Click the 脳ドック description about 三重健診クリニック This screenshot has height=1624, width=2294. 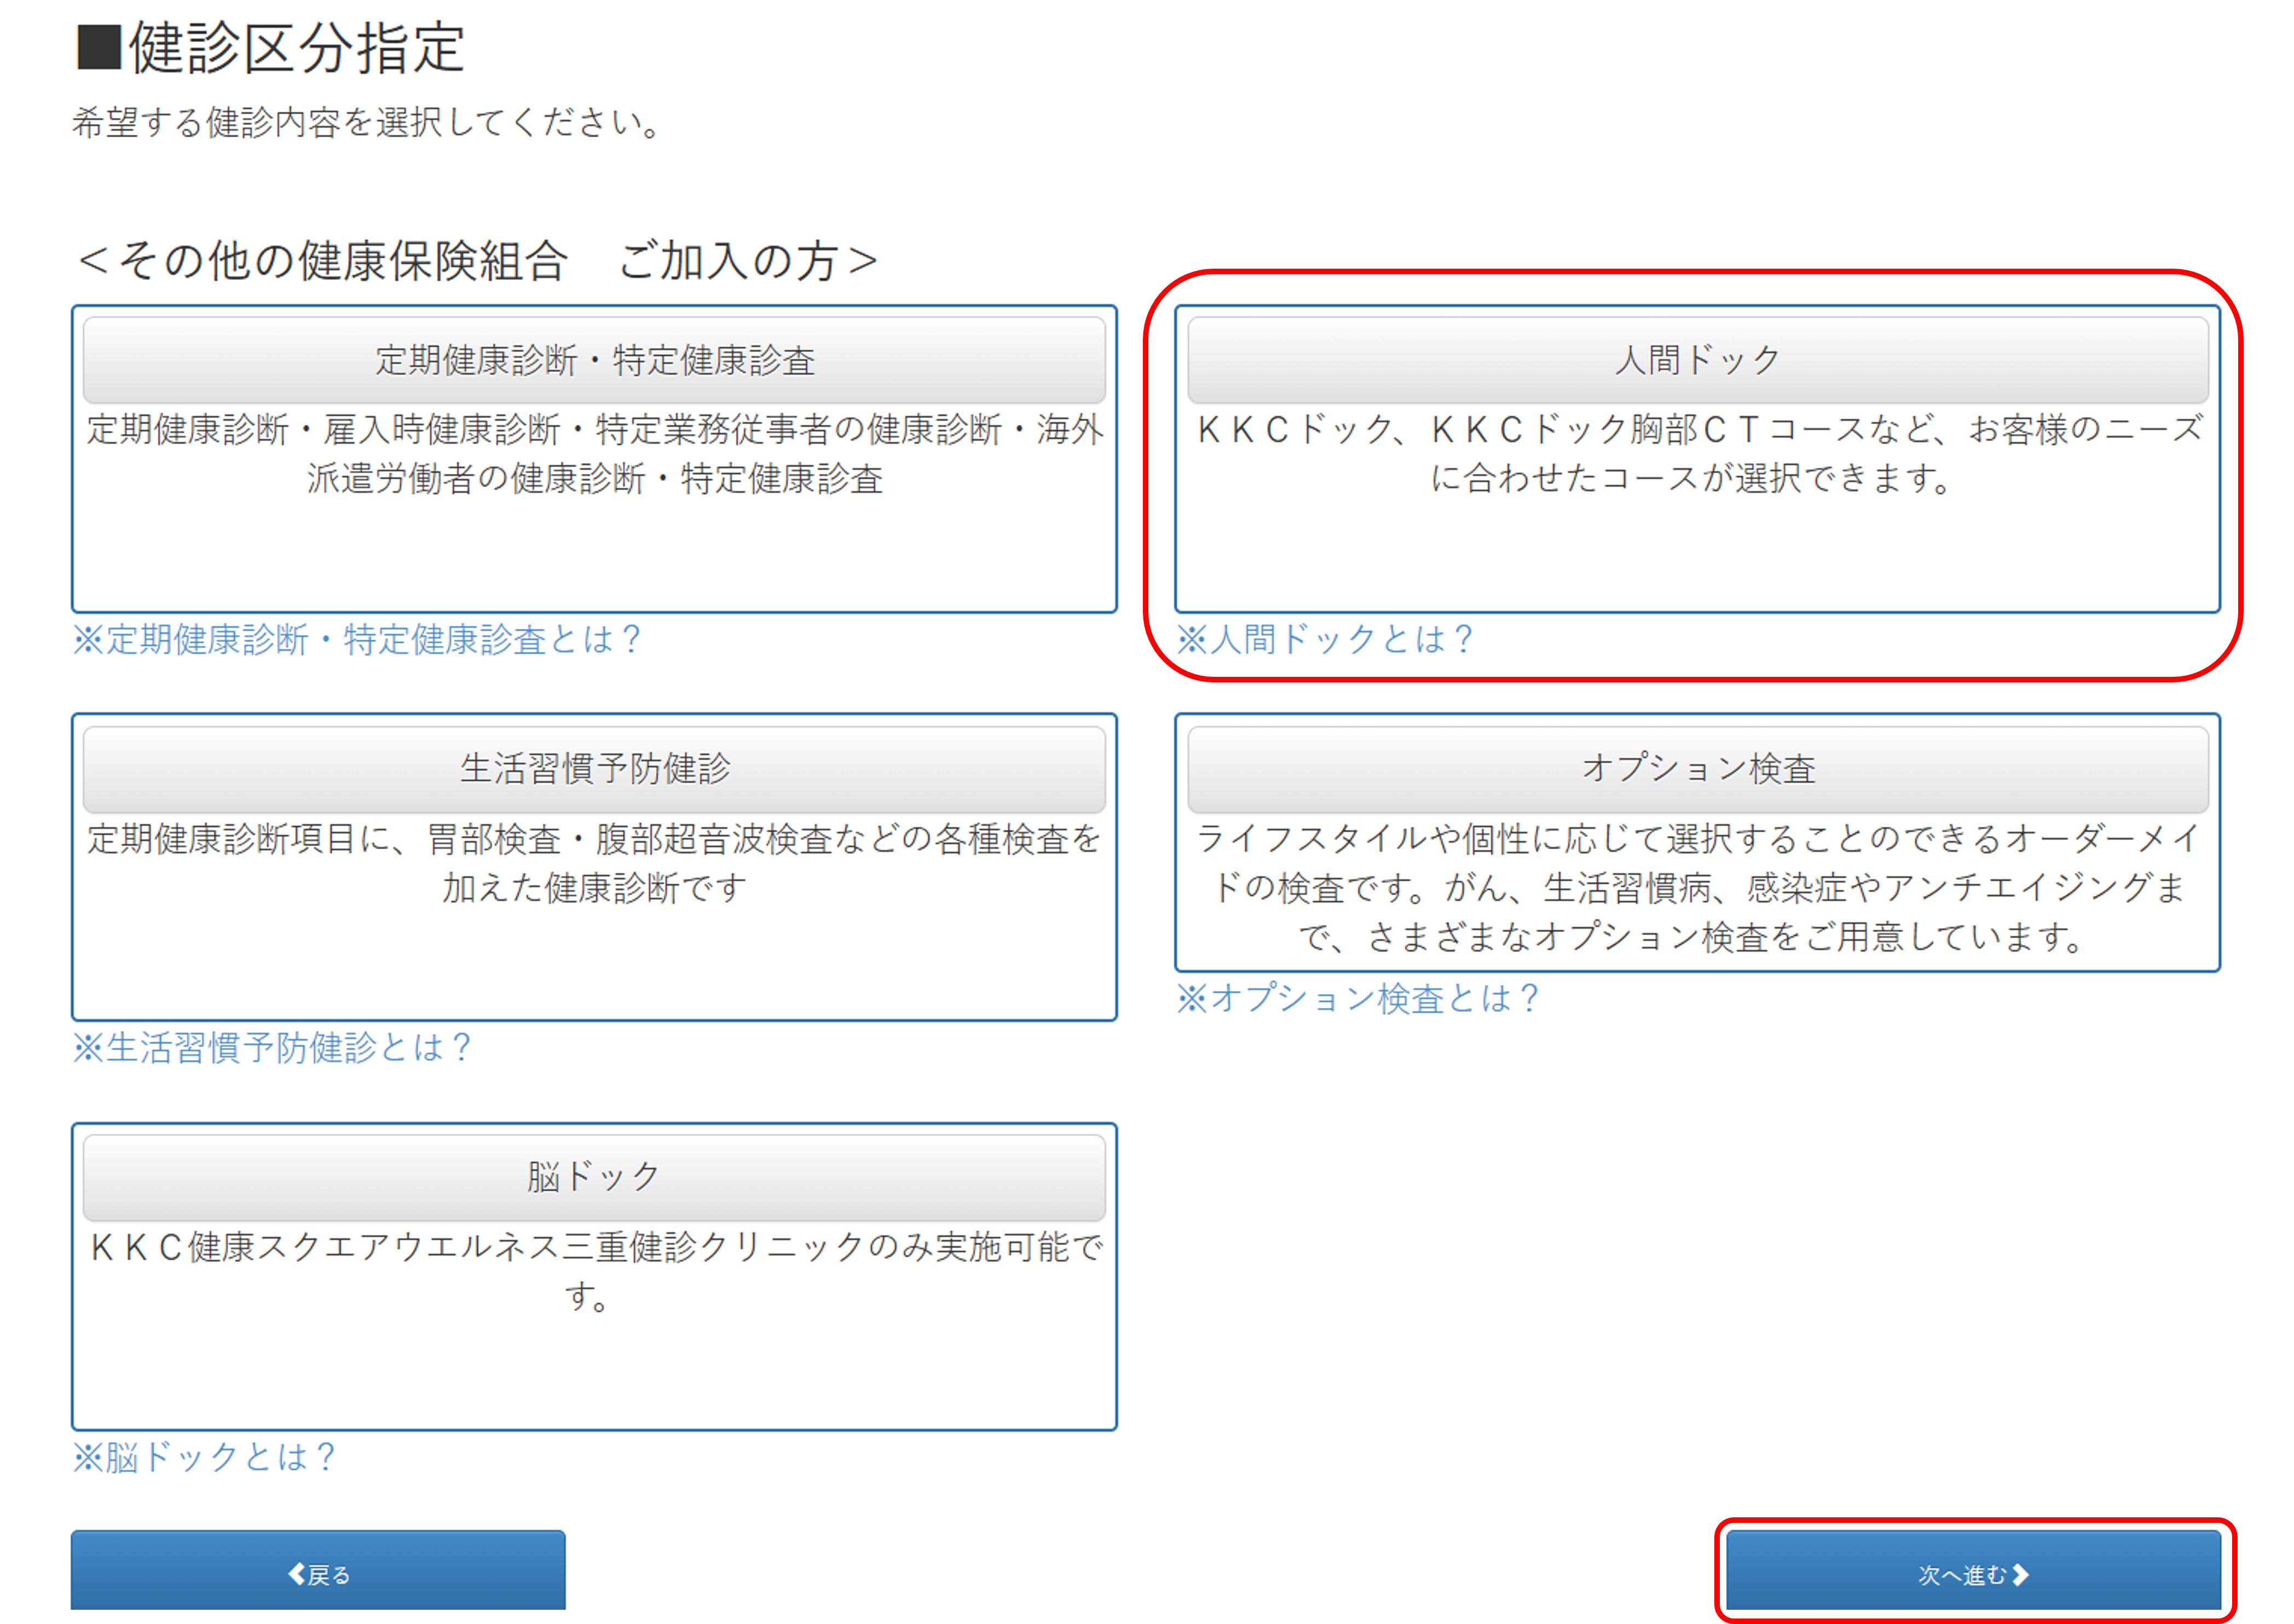point(594,1271)
